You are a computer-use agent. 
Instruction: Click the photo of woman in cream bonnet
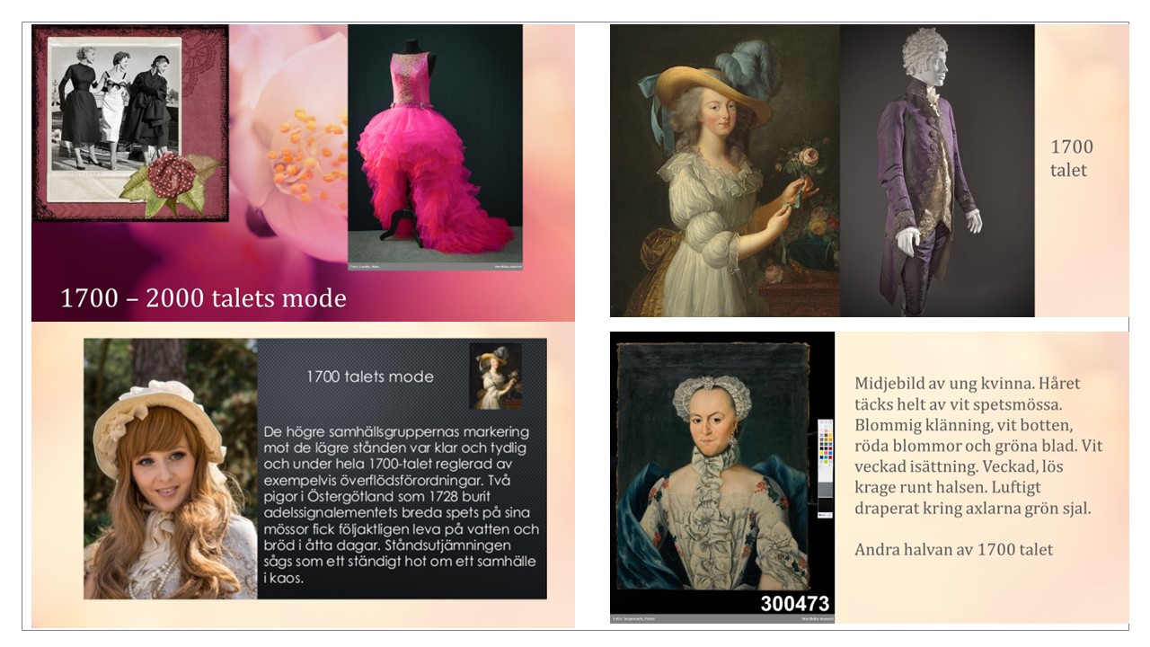point(171,468)
